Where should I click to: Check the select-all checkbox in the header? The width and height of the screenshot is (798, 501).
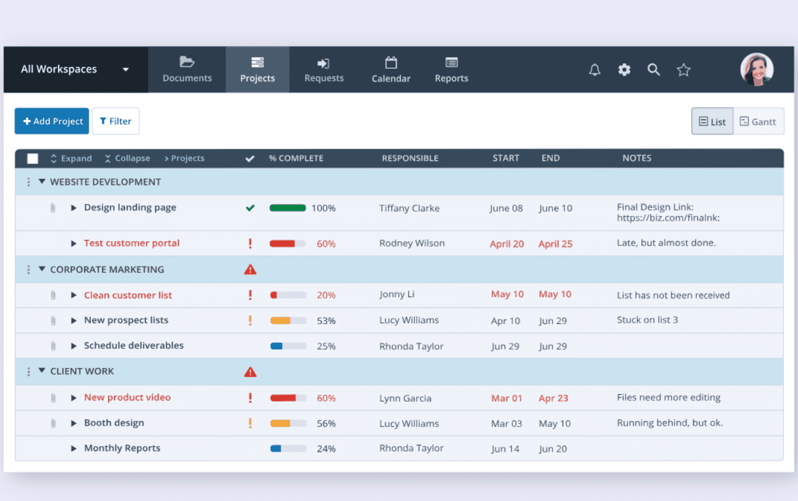(x=32, y=158)
